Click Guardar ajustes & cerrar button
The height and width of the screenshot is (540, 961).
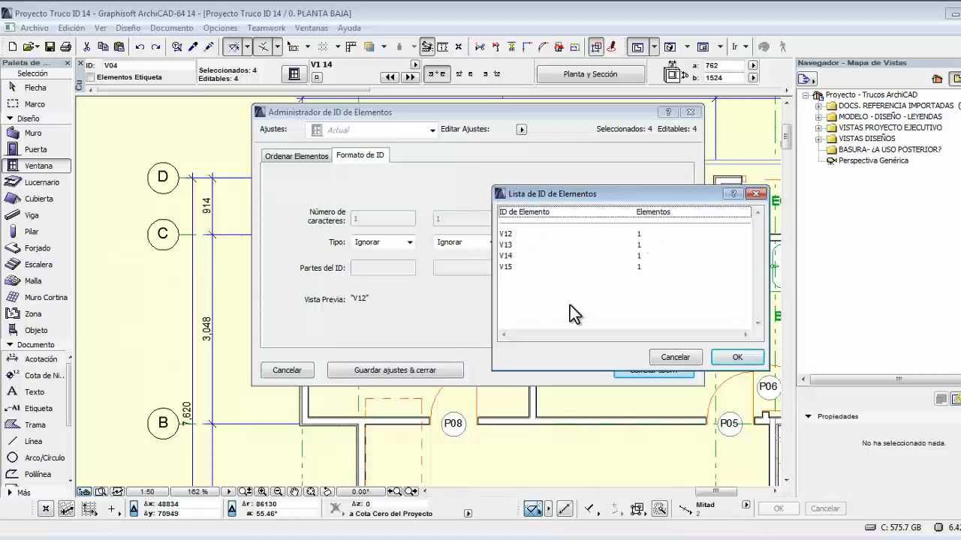[x=395, y=370]
